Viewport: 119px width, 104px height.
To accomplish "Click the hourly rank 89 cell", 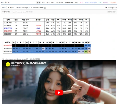I will pyautogui.click(x=14, y=48).
